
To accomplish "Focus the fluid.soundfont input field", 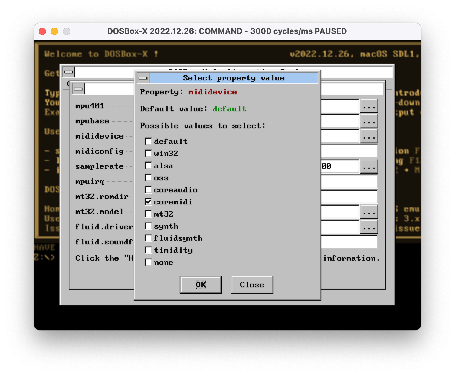I will [349, 242].
